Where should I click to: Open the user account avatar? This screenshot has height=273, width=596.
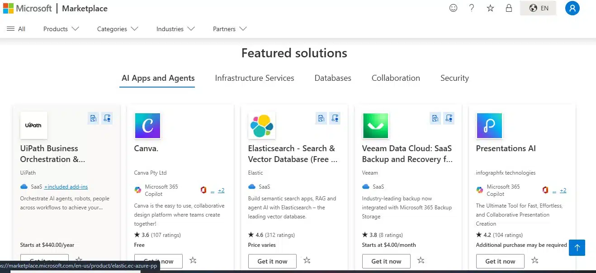click(572, 8)
